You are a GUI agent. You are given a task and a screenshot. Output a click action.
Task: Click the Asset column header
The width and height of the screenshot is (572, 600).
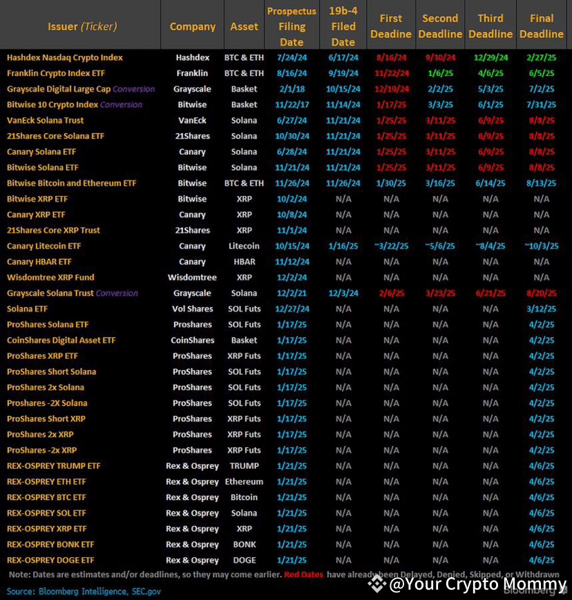coord(244,26)
